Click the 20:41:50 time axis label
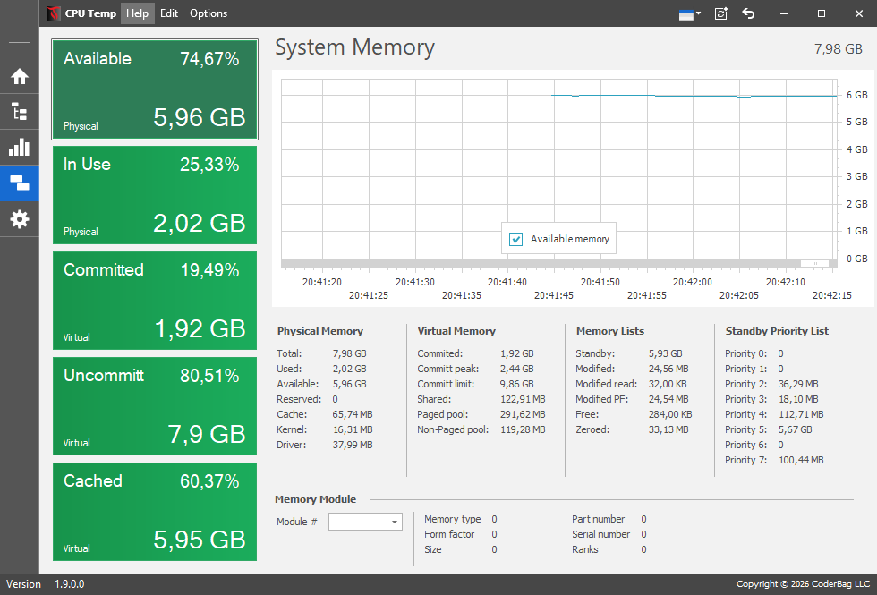 [x=600, y=282]
